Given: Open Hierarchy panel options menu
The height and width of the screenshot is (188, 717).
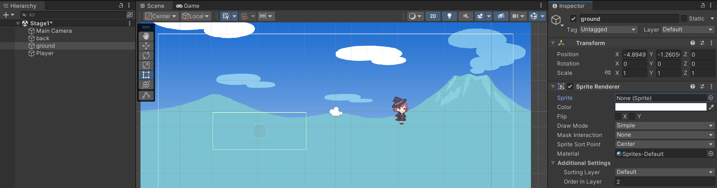Looking at the screenshot, I should pyautogui.click(x=129, y=5).
